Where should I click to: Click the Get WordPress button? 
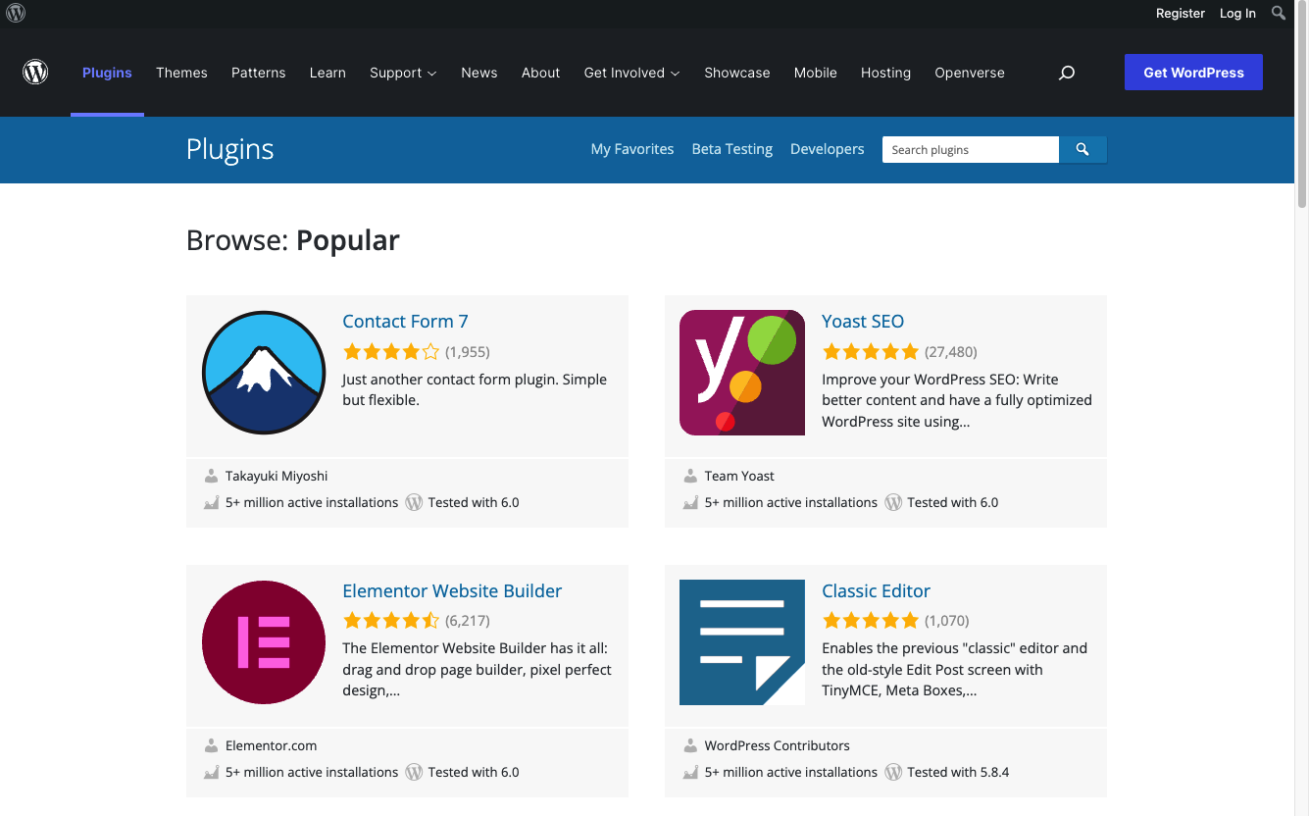click(x=1193, y=73)
